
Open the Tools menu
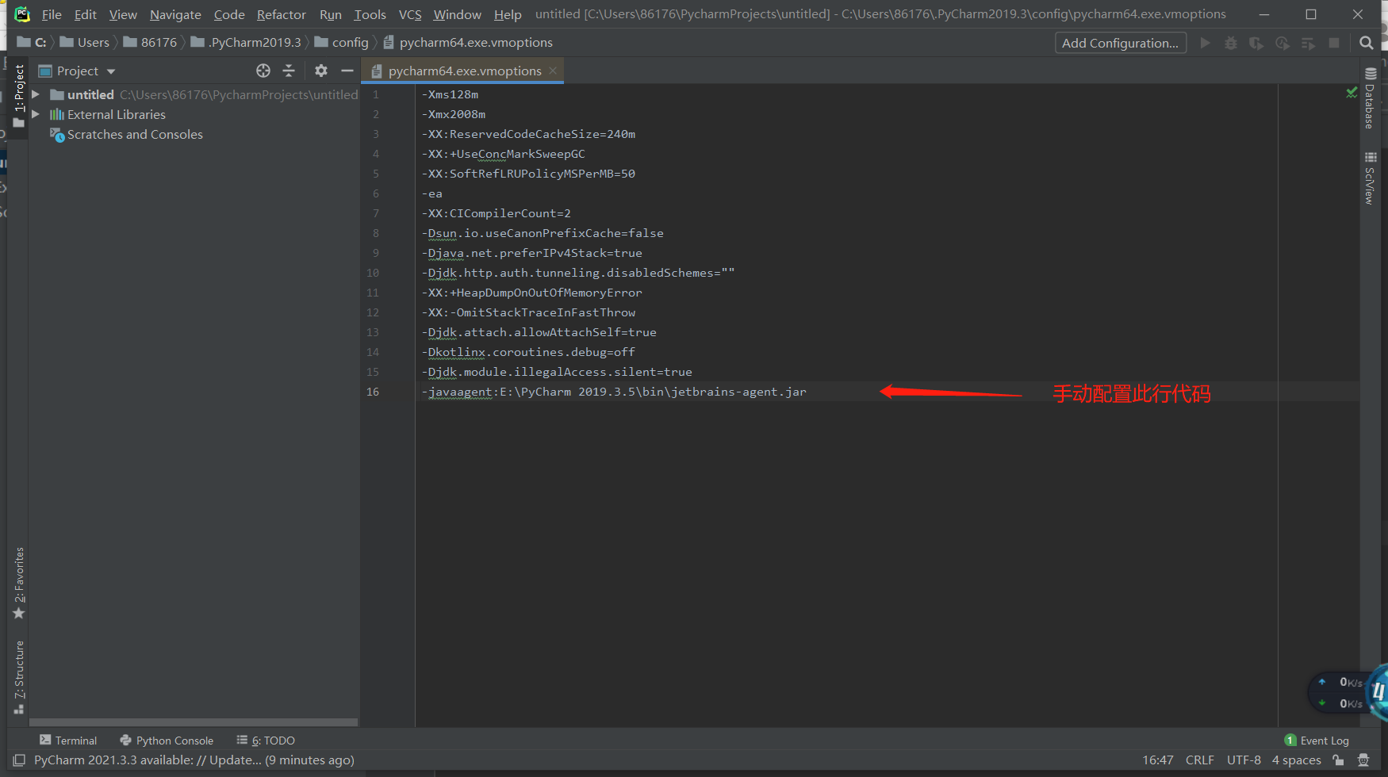(370, 14)
